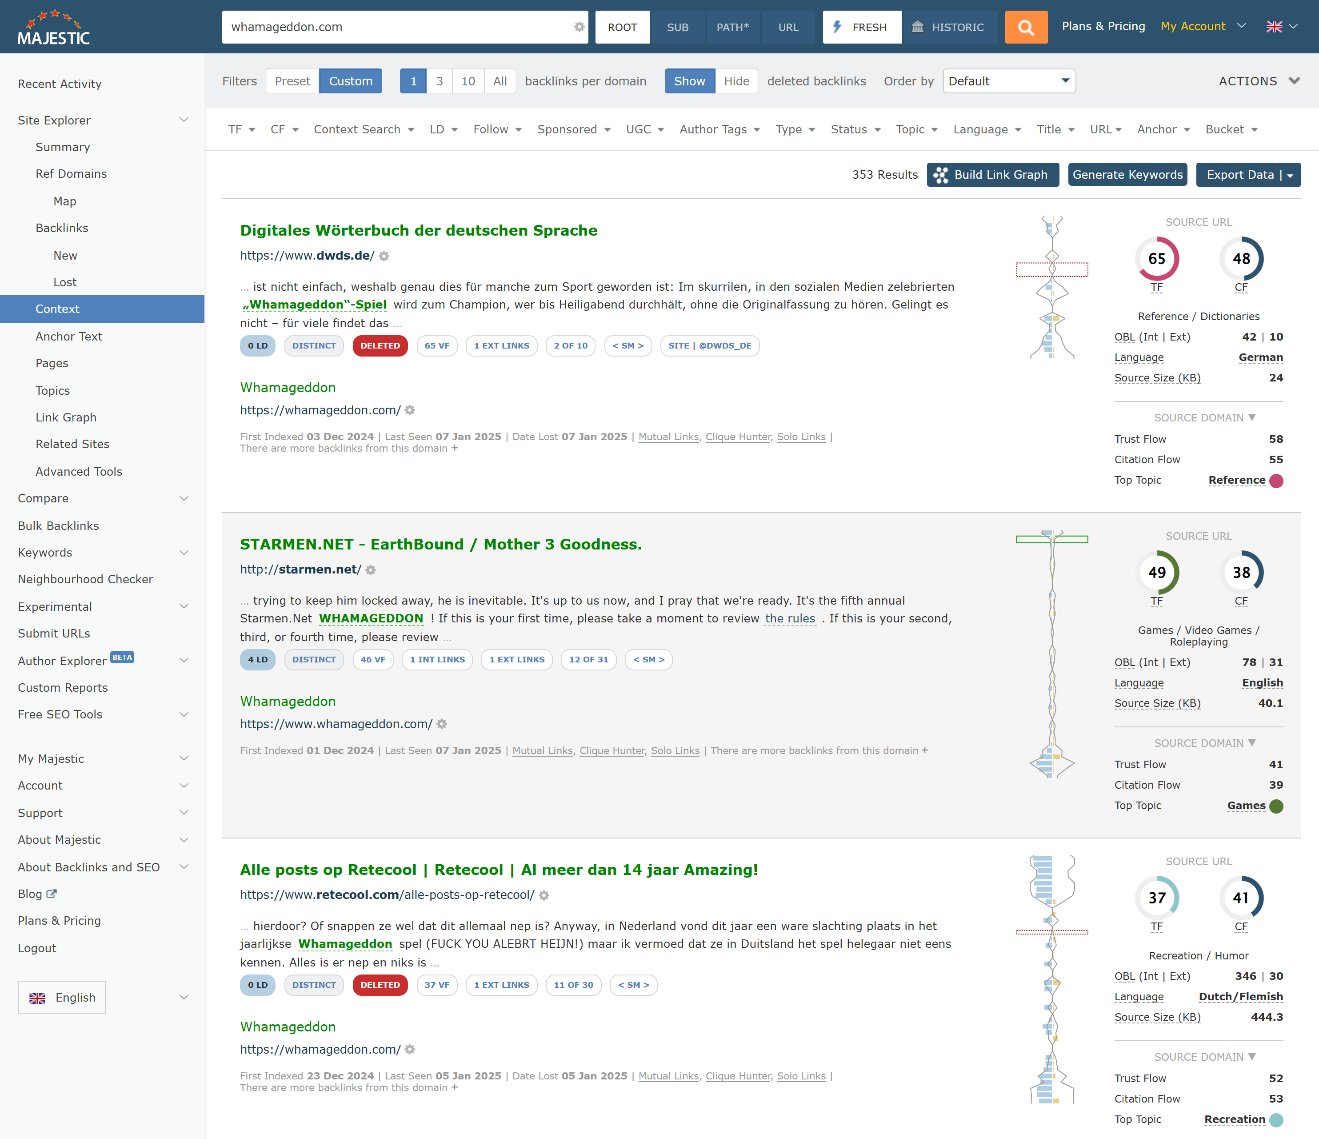Screen dimensions: 1319x1139
Task: Select Anchor Text in Site Explorer sidebar
Action: tap(69, 336)
